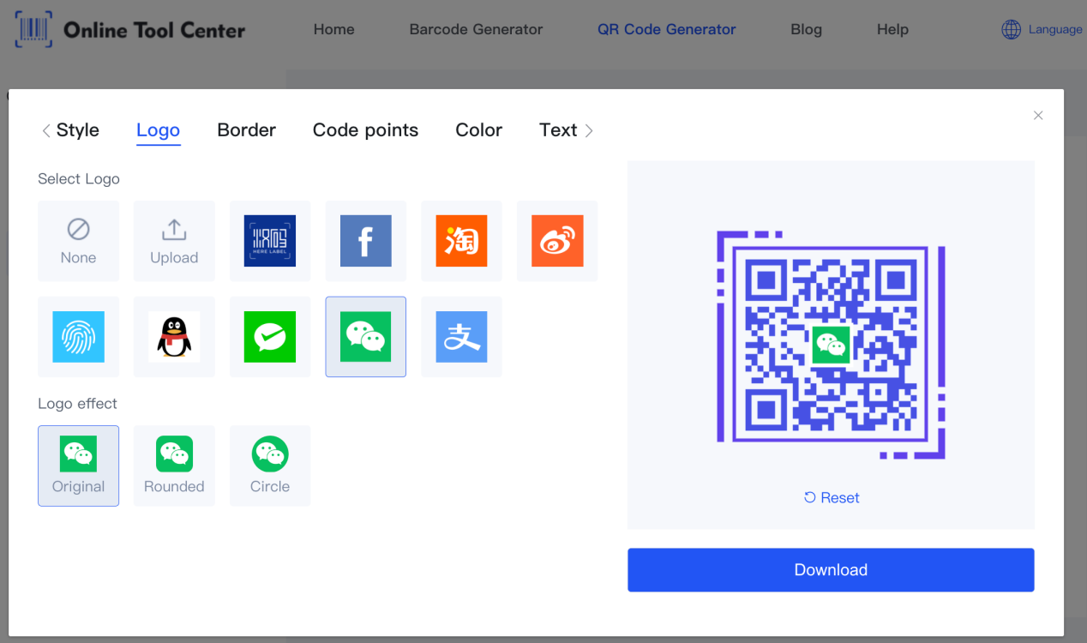The image size is (1087, 643).
Task: Visit the Blog page
Action: pyautogui.click(x=806, y=29)
